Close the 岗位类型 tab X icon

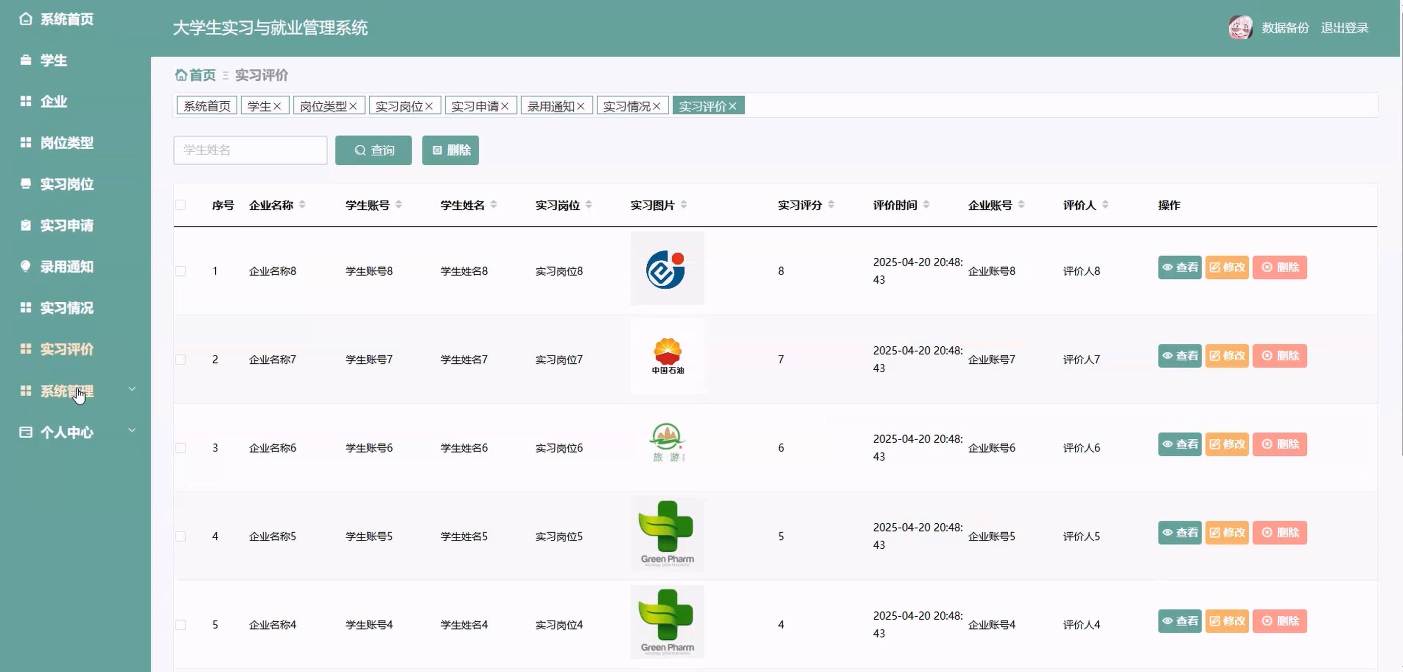pos(353,106)
